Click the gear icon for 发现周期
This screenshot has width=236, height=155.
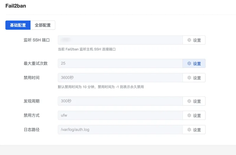pos(189,101)
